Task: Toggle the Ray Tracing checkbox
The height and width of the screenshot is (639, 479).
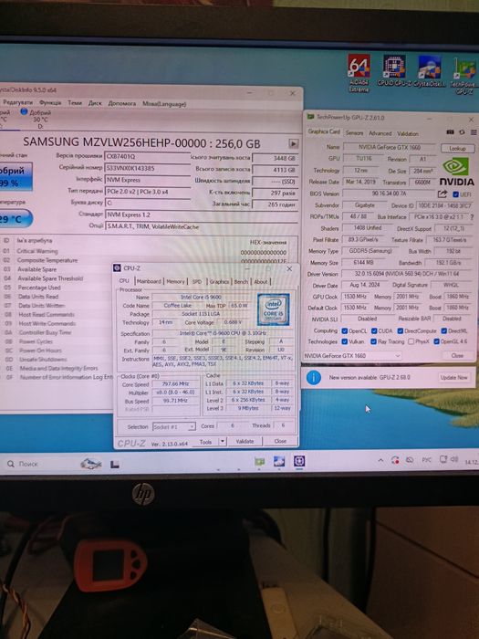Action: (374, 341)
